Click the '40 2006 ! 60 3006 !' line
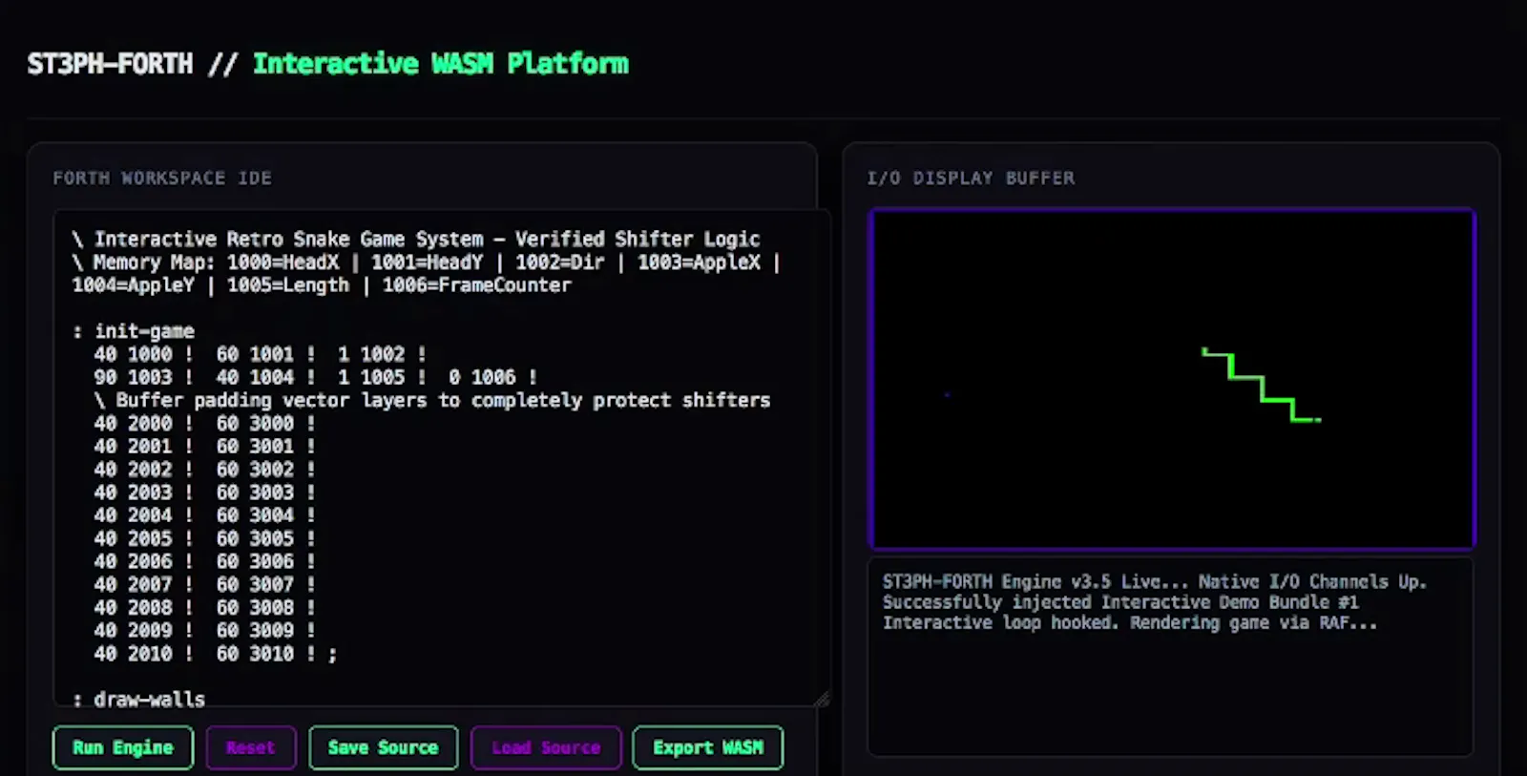The height and width of the screenshot is (776, 1527). point(204,561)
